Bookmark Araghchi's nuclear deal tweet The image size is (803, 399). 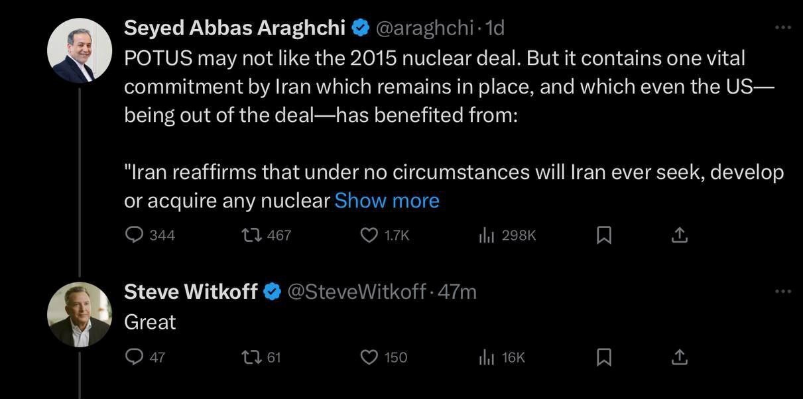(603, 235)
